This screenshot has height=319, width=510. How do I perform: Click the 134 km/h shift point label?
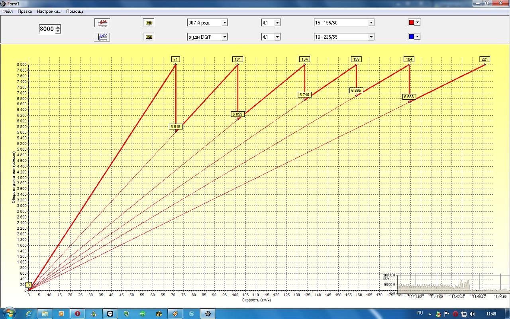[304, 59]
